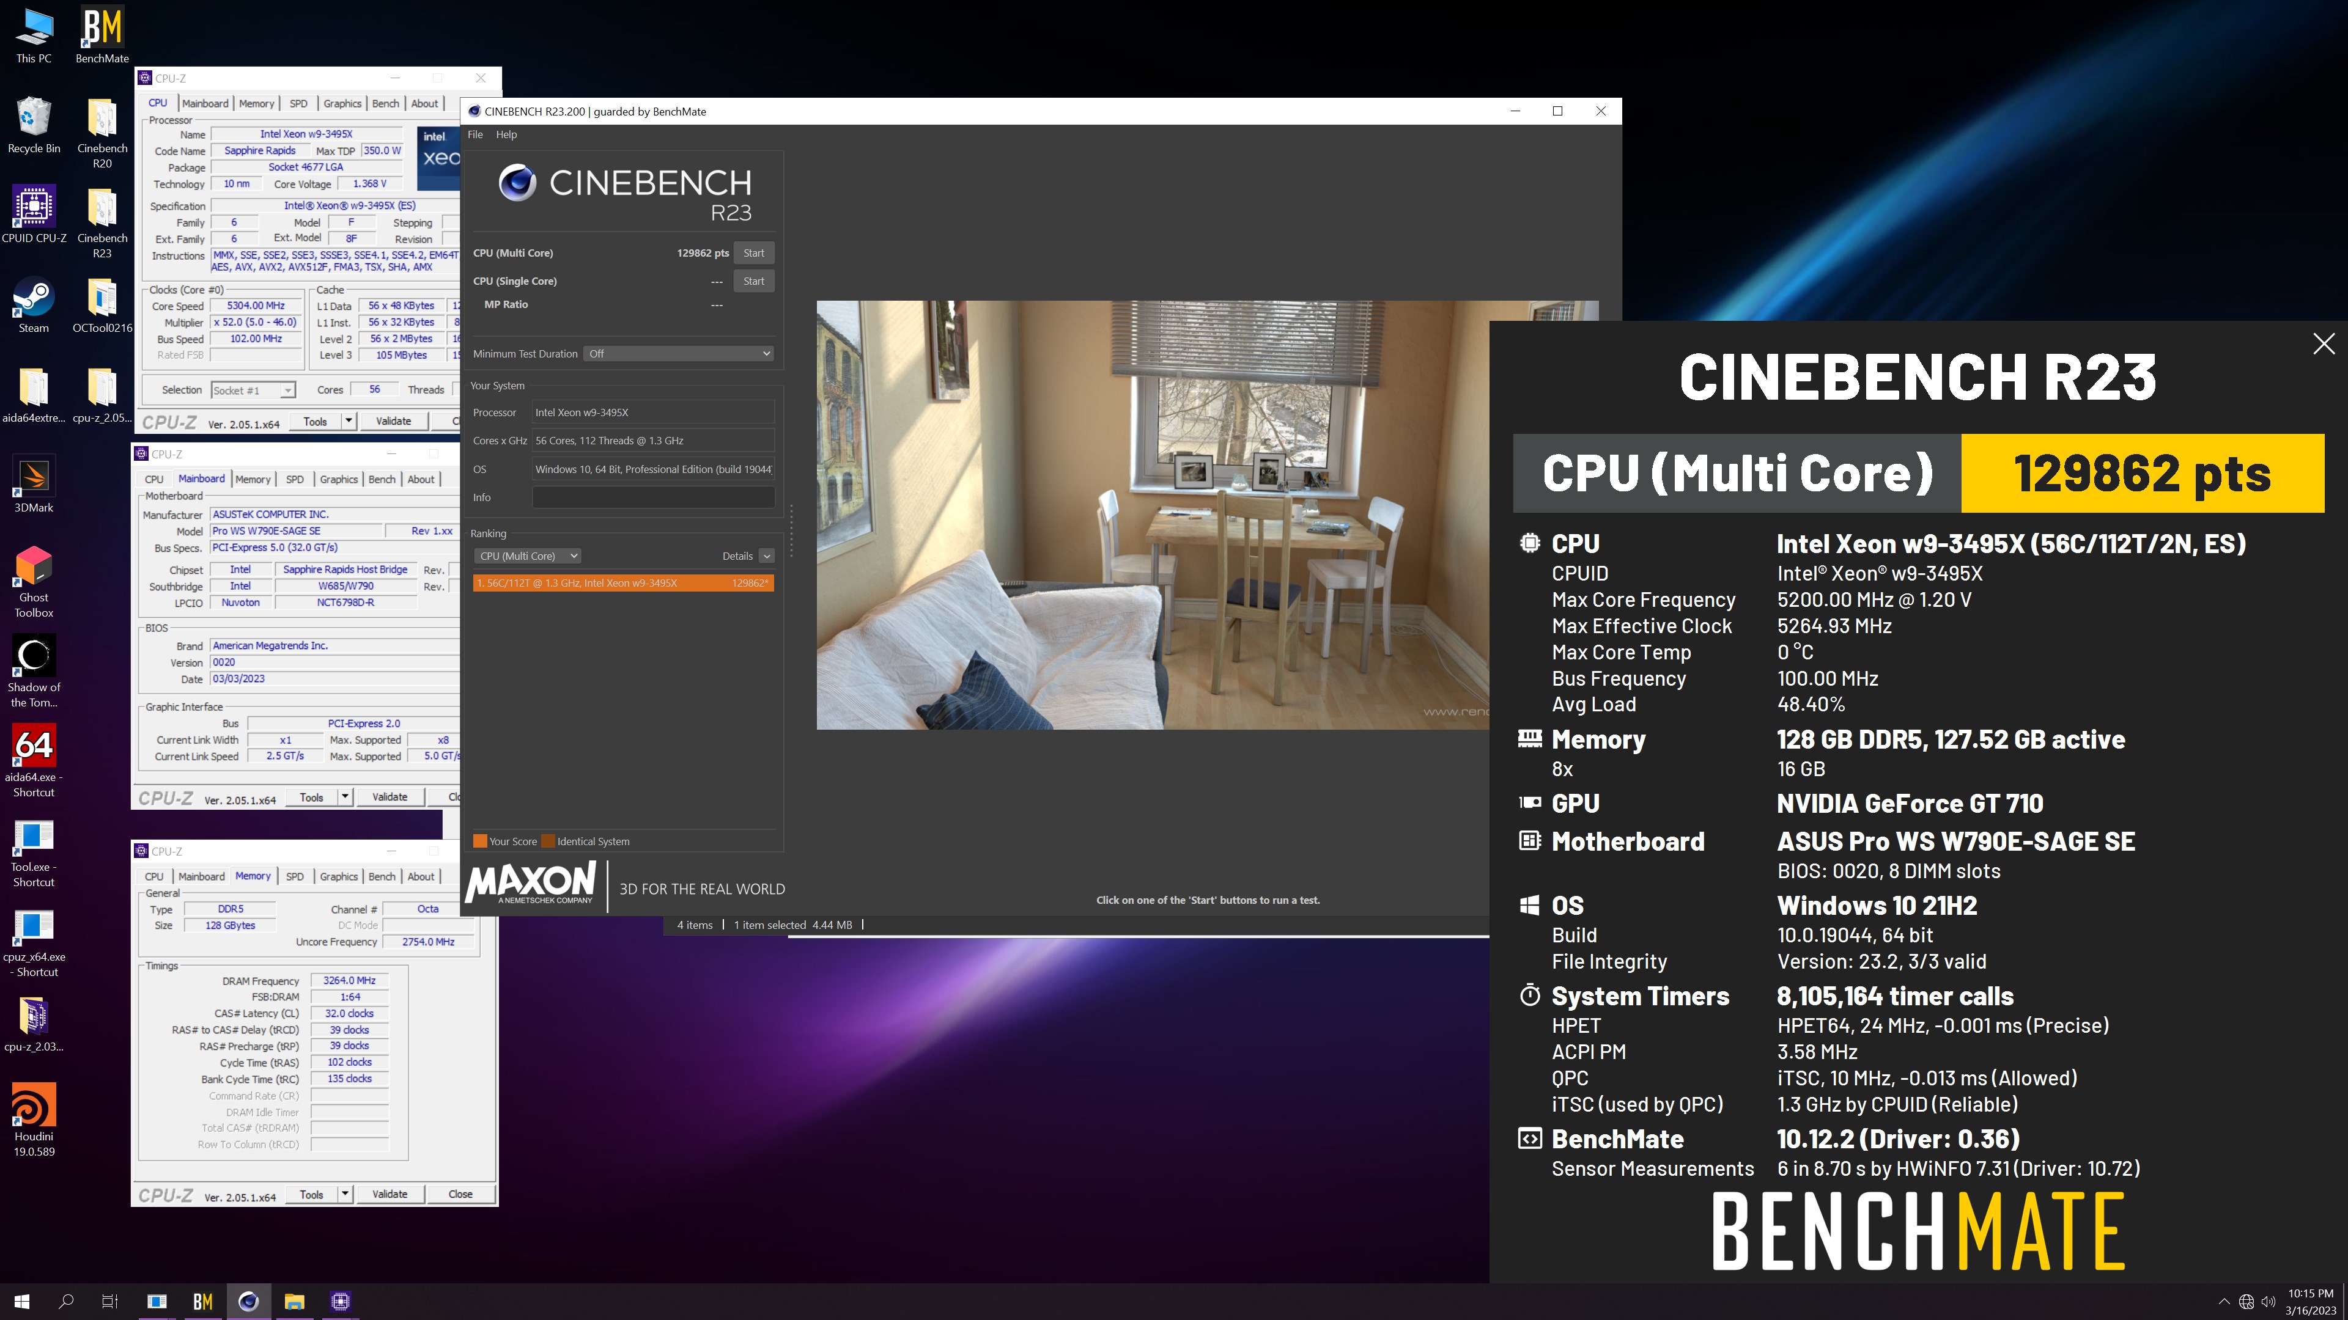Click Core Speed value 5304.00 MHz

[255, 306]
